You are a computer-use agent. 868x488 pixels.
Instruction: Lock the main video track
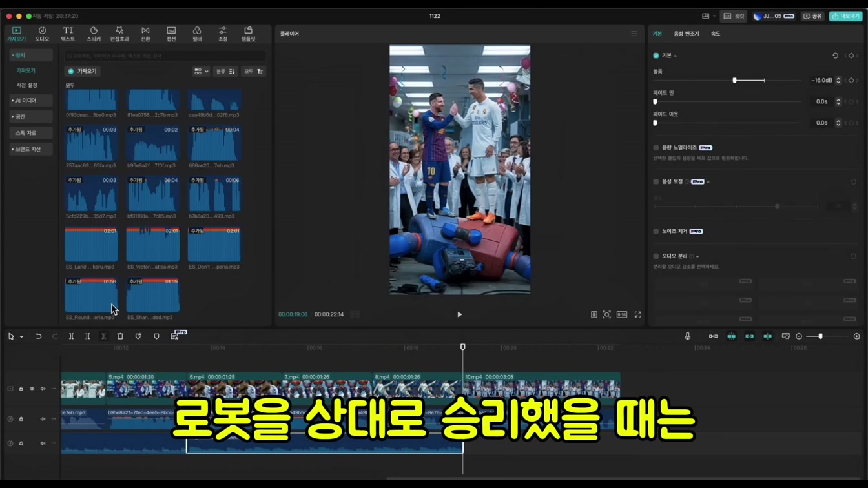click(x=21, y=389)
